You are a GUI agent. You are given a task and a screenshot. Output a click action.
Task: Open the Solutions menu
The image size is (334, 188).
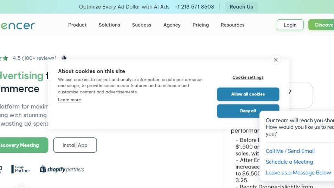tap(109, 25)
